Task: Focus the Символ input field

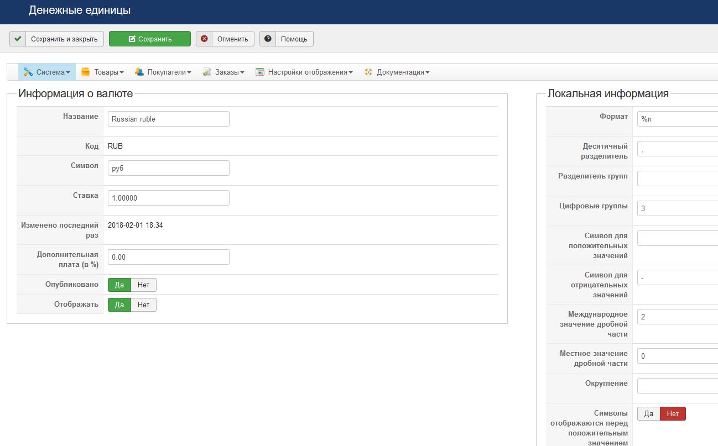Action: (x=169, y=168)
